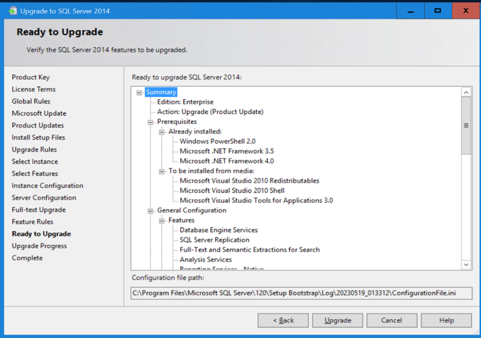Screen dimensions: 481x338
Task: Minimize the Upgrade to SQL Server 2014 window
Action: coord(410,11)
